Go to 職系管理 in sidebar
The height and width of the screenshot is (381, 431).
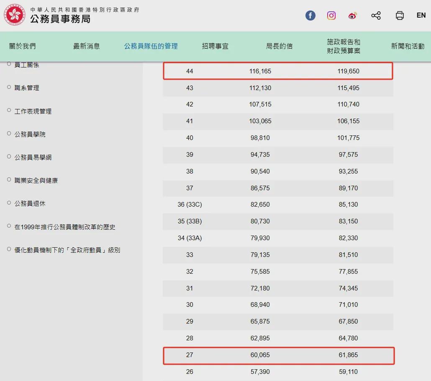pos(27,88)
